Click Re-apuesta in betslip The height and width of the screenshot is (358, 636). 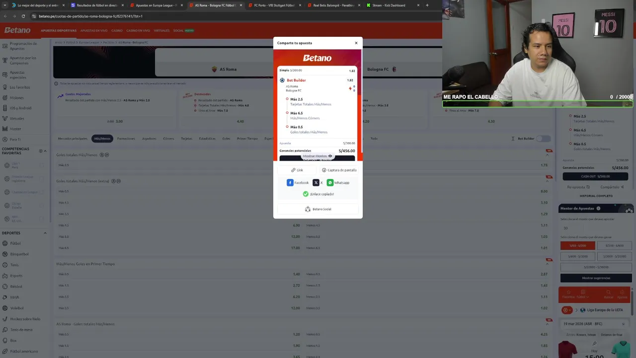578,187
